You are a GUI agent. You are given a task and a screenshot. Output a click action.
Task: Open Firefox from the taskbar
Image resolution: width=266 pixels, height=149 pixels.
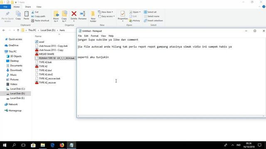[62, 145]
